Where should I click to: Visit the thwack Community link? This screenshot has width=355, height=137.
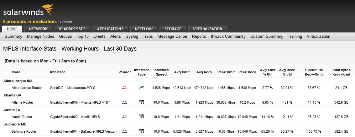[228, 36]
